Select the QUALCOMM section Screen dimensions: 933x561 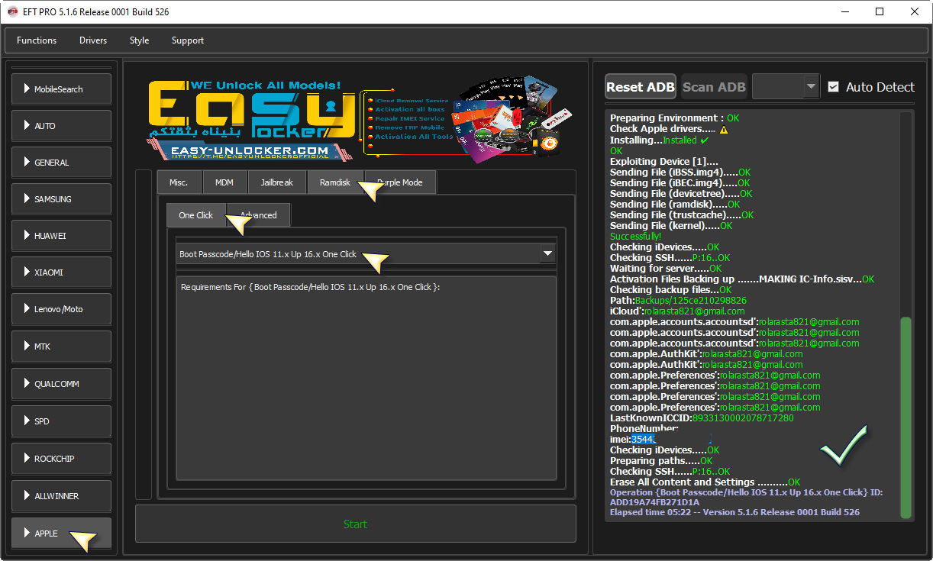click(61, 384)
